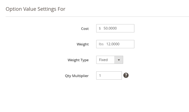
Task: Click the Weight field label
Action: pos(82,44)
